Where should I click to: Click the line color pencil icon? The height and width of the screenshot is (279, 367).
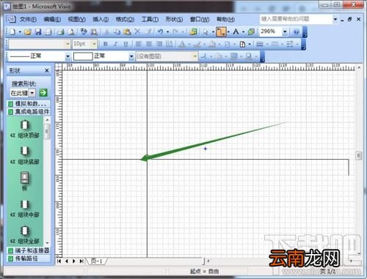pos(197,44)
